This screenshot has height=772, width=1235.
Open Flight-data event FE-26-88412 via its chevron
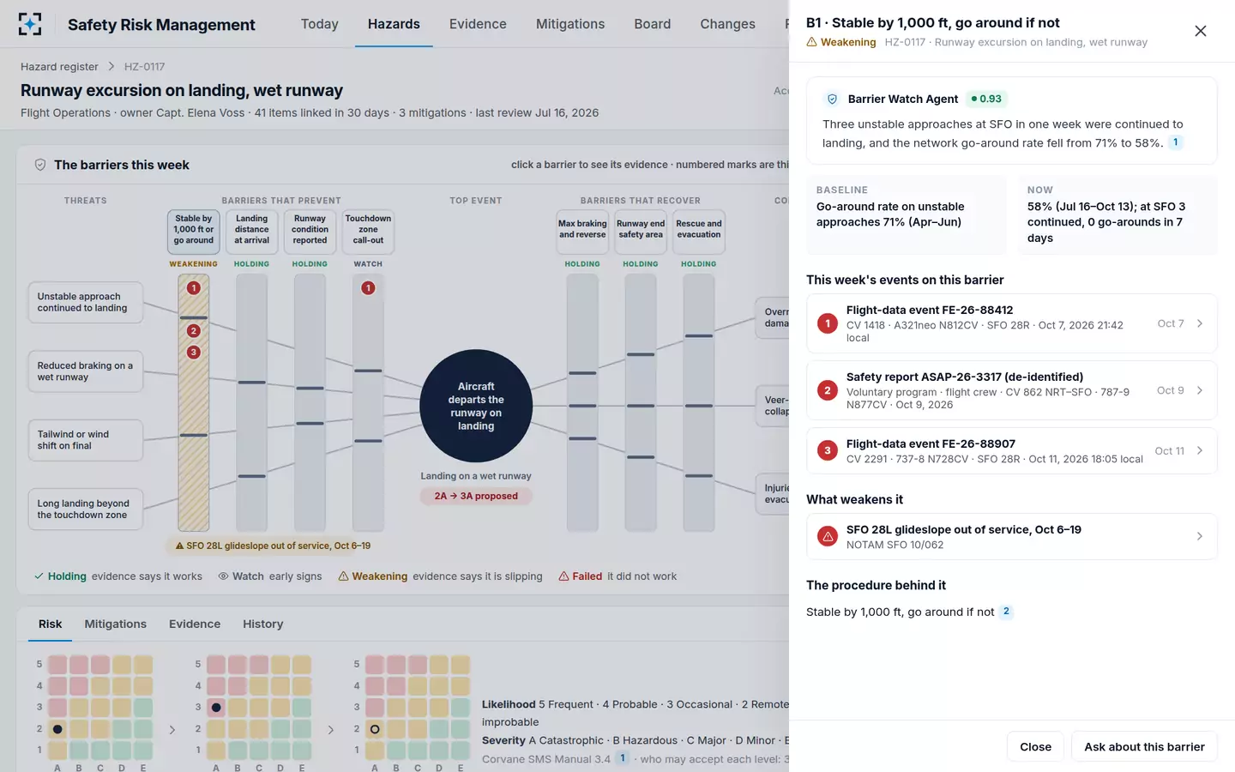pyautogui.click(x=1200, y=323)
